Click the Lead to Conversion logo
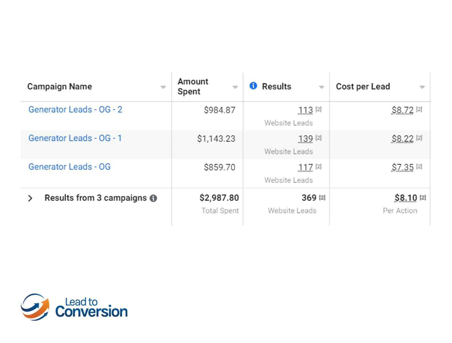This screenshot has width=452, height=343. point(74,307)
